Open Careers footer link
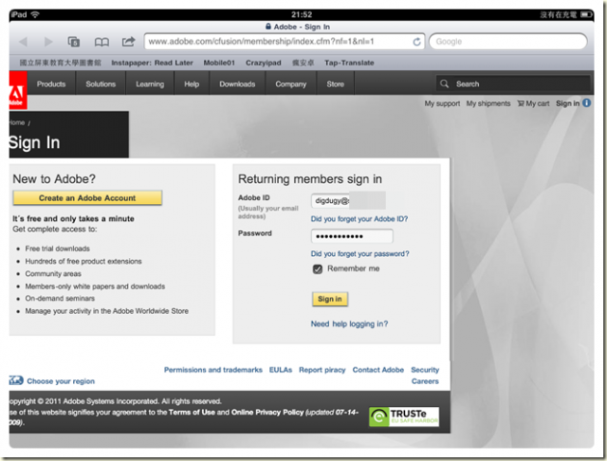The width and height of the screenshot is (607, 461). tap(425, 381)
